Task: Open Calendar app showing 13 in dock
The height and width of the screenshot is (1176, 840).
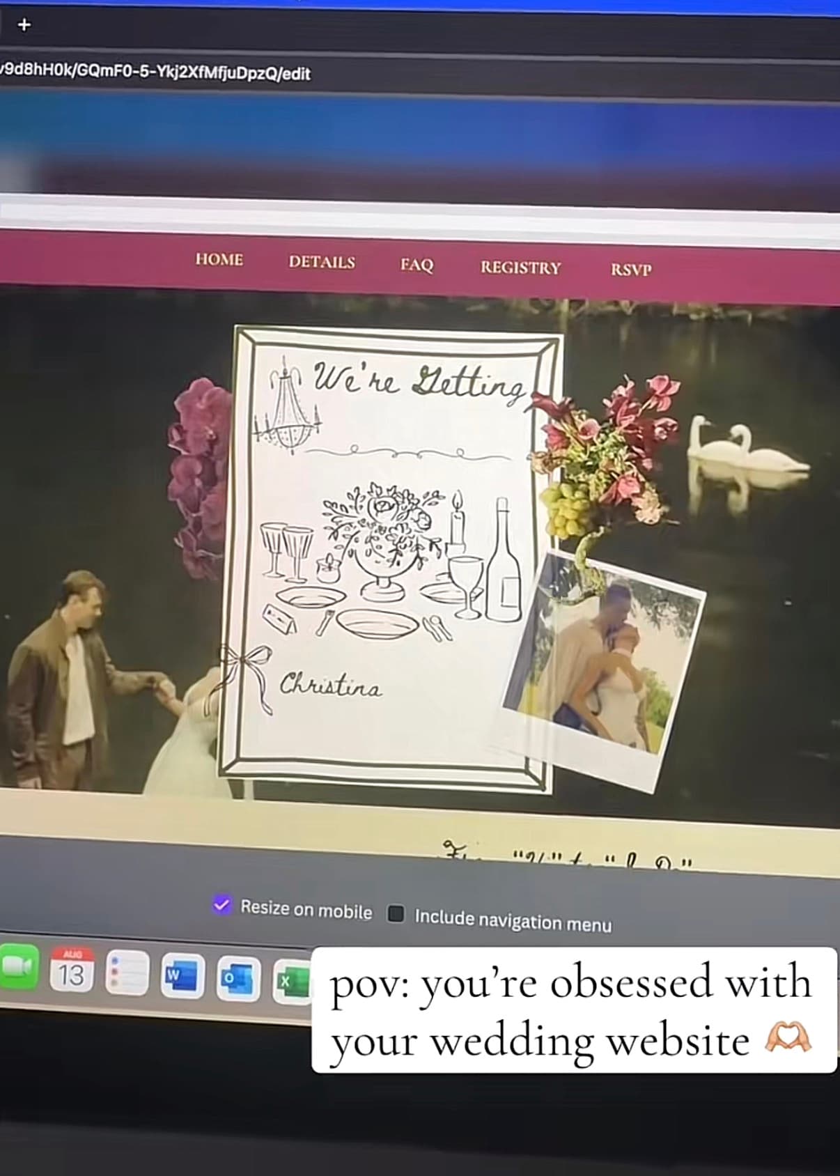Action: point(72,970)
